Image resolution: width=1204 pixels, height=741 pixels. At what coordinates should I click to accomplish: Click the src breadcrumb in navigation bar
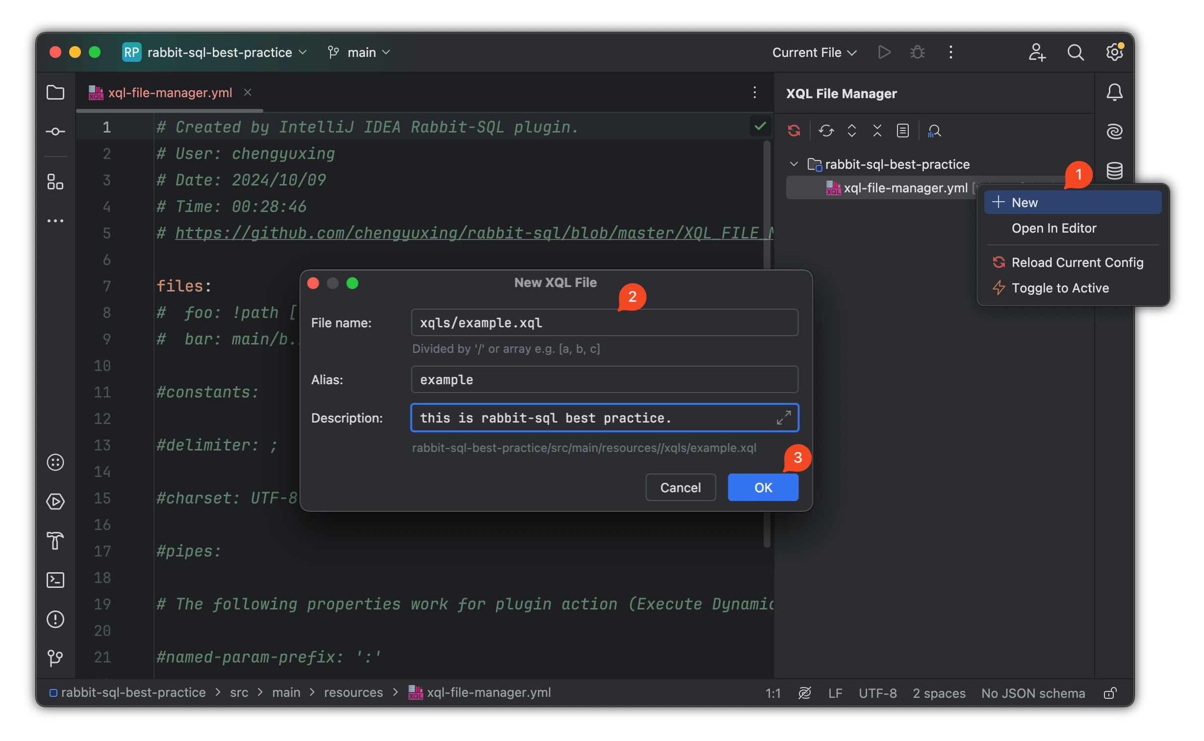239,692
